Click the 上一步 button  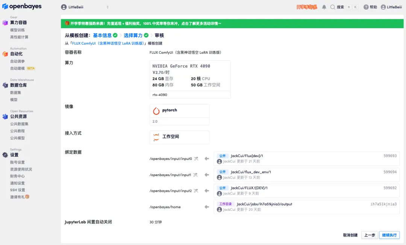click(369, 235)
